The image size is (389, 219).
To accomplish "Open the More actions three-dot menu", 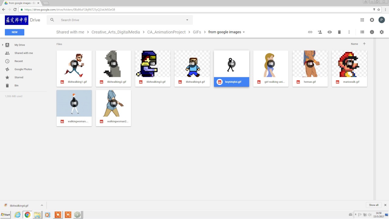I will 349,32.
